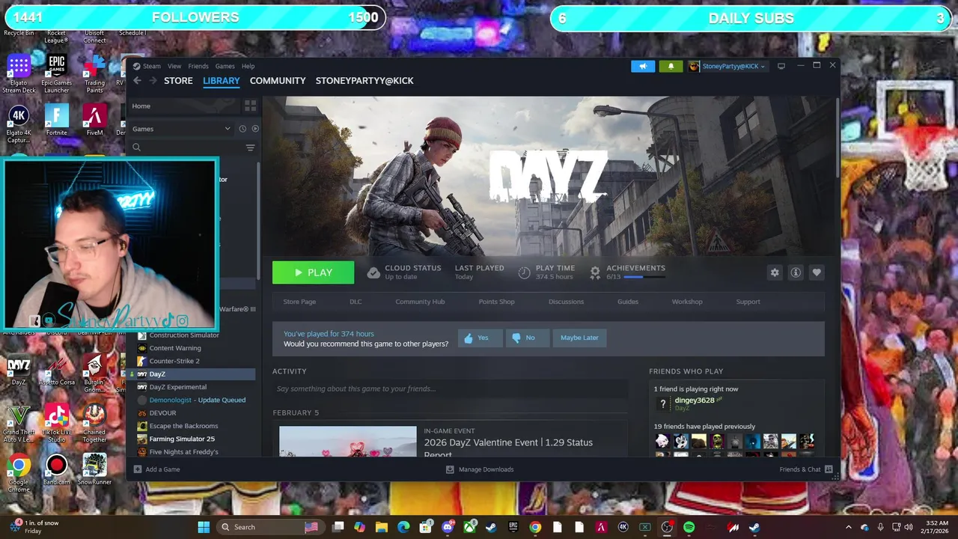
Task: Click the activity 'Say something' input field
Action: click(x=449, y=389)
